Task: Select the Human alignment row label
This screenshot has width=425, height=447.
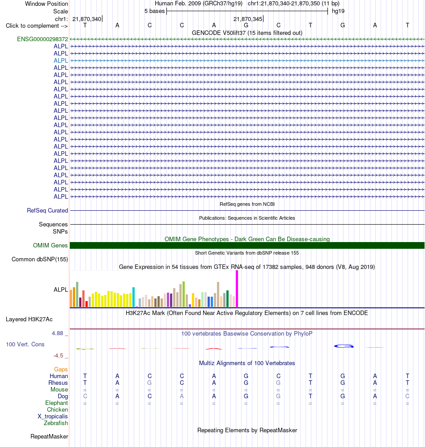Action: coord(59,376)
